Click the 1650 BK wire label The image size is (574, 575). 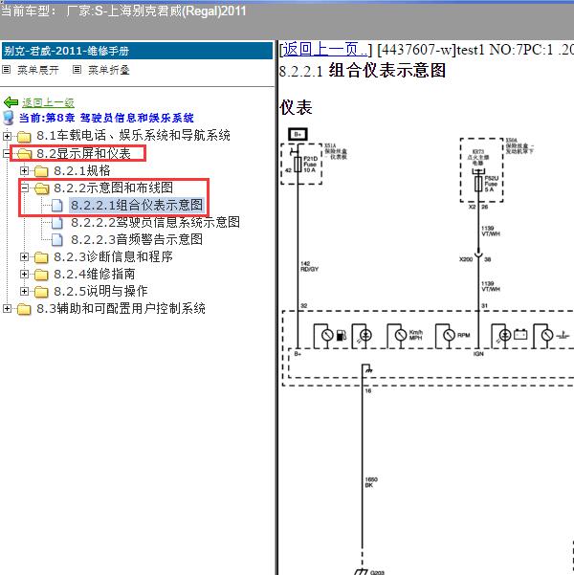[x=371, y=482]
